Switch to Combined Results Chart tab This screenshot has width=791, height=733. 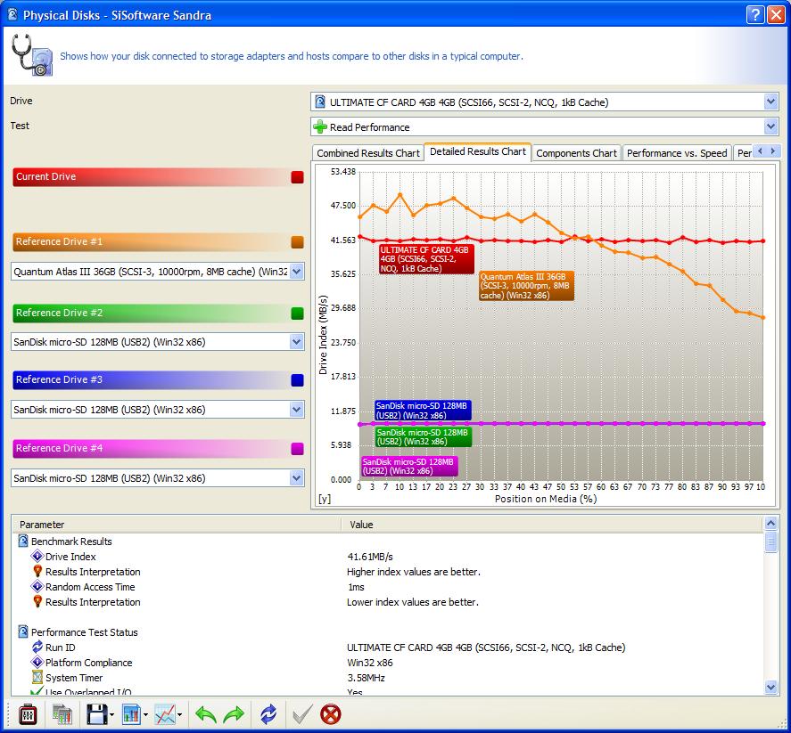367,153
